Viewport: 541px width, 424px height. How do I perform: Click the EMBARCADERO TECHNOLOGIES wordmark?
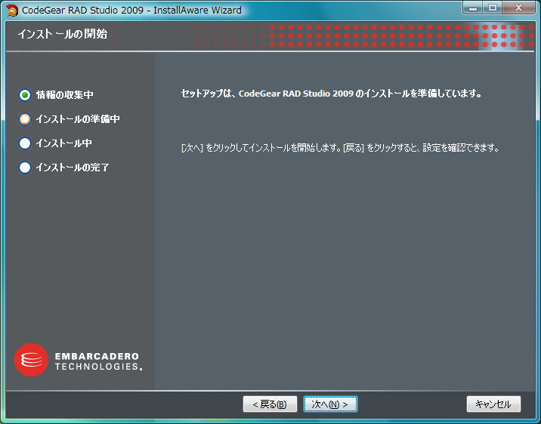[98, 361]
